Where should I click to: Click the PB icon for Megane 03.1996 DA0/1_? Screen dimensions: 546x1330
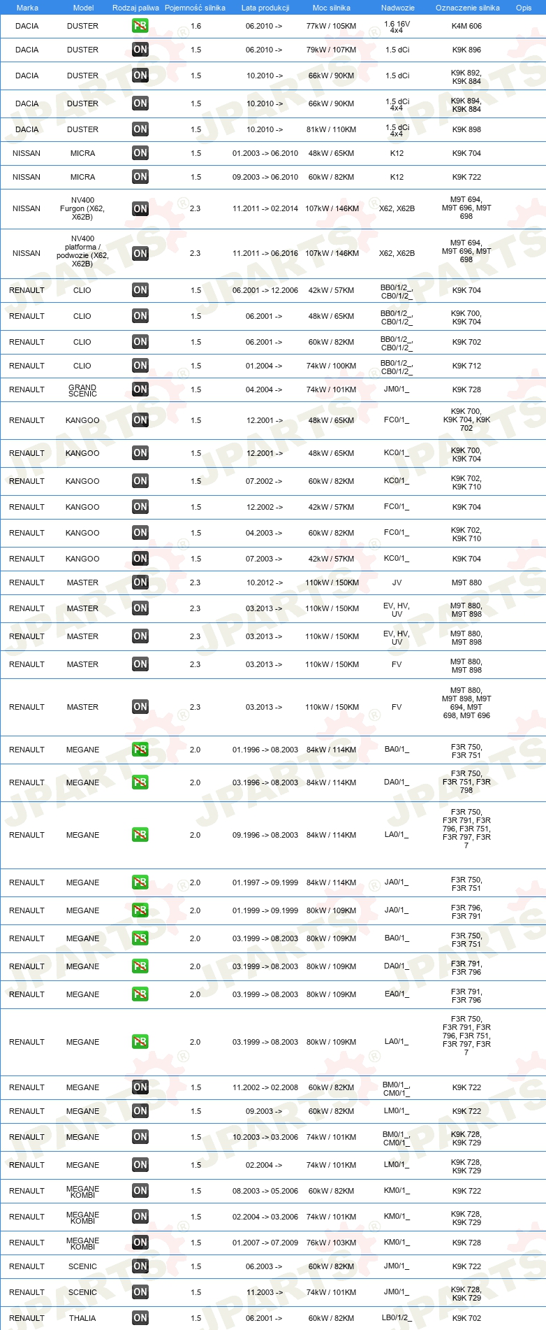coord(140,782)
